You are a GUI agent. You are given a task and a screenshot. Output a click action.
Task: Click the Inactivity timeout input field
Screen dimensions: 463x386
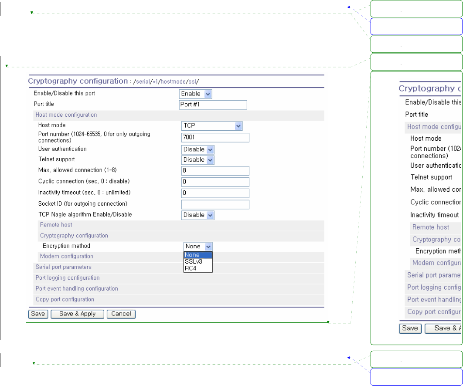pyautogui.click(x=215, y=193)
